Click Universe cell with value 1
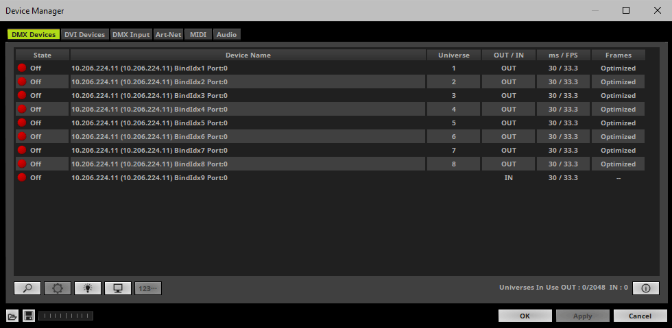 coord(453,68)
